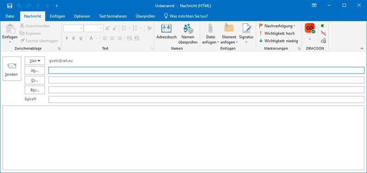This screenshot has height=173, width=367.
Task: Select the Nachricht ribbon tab
Action: point(33,16)
